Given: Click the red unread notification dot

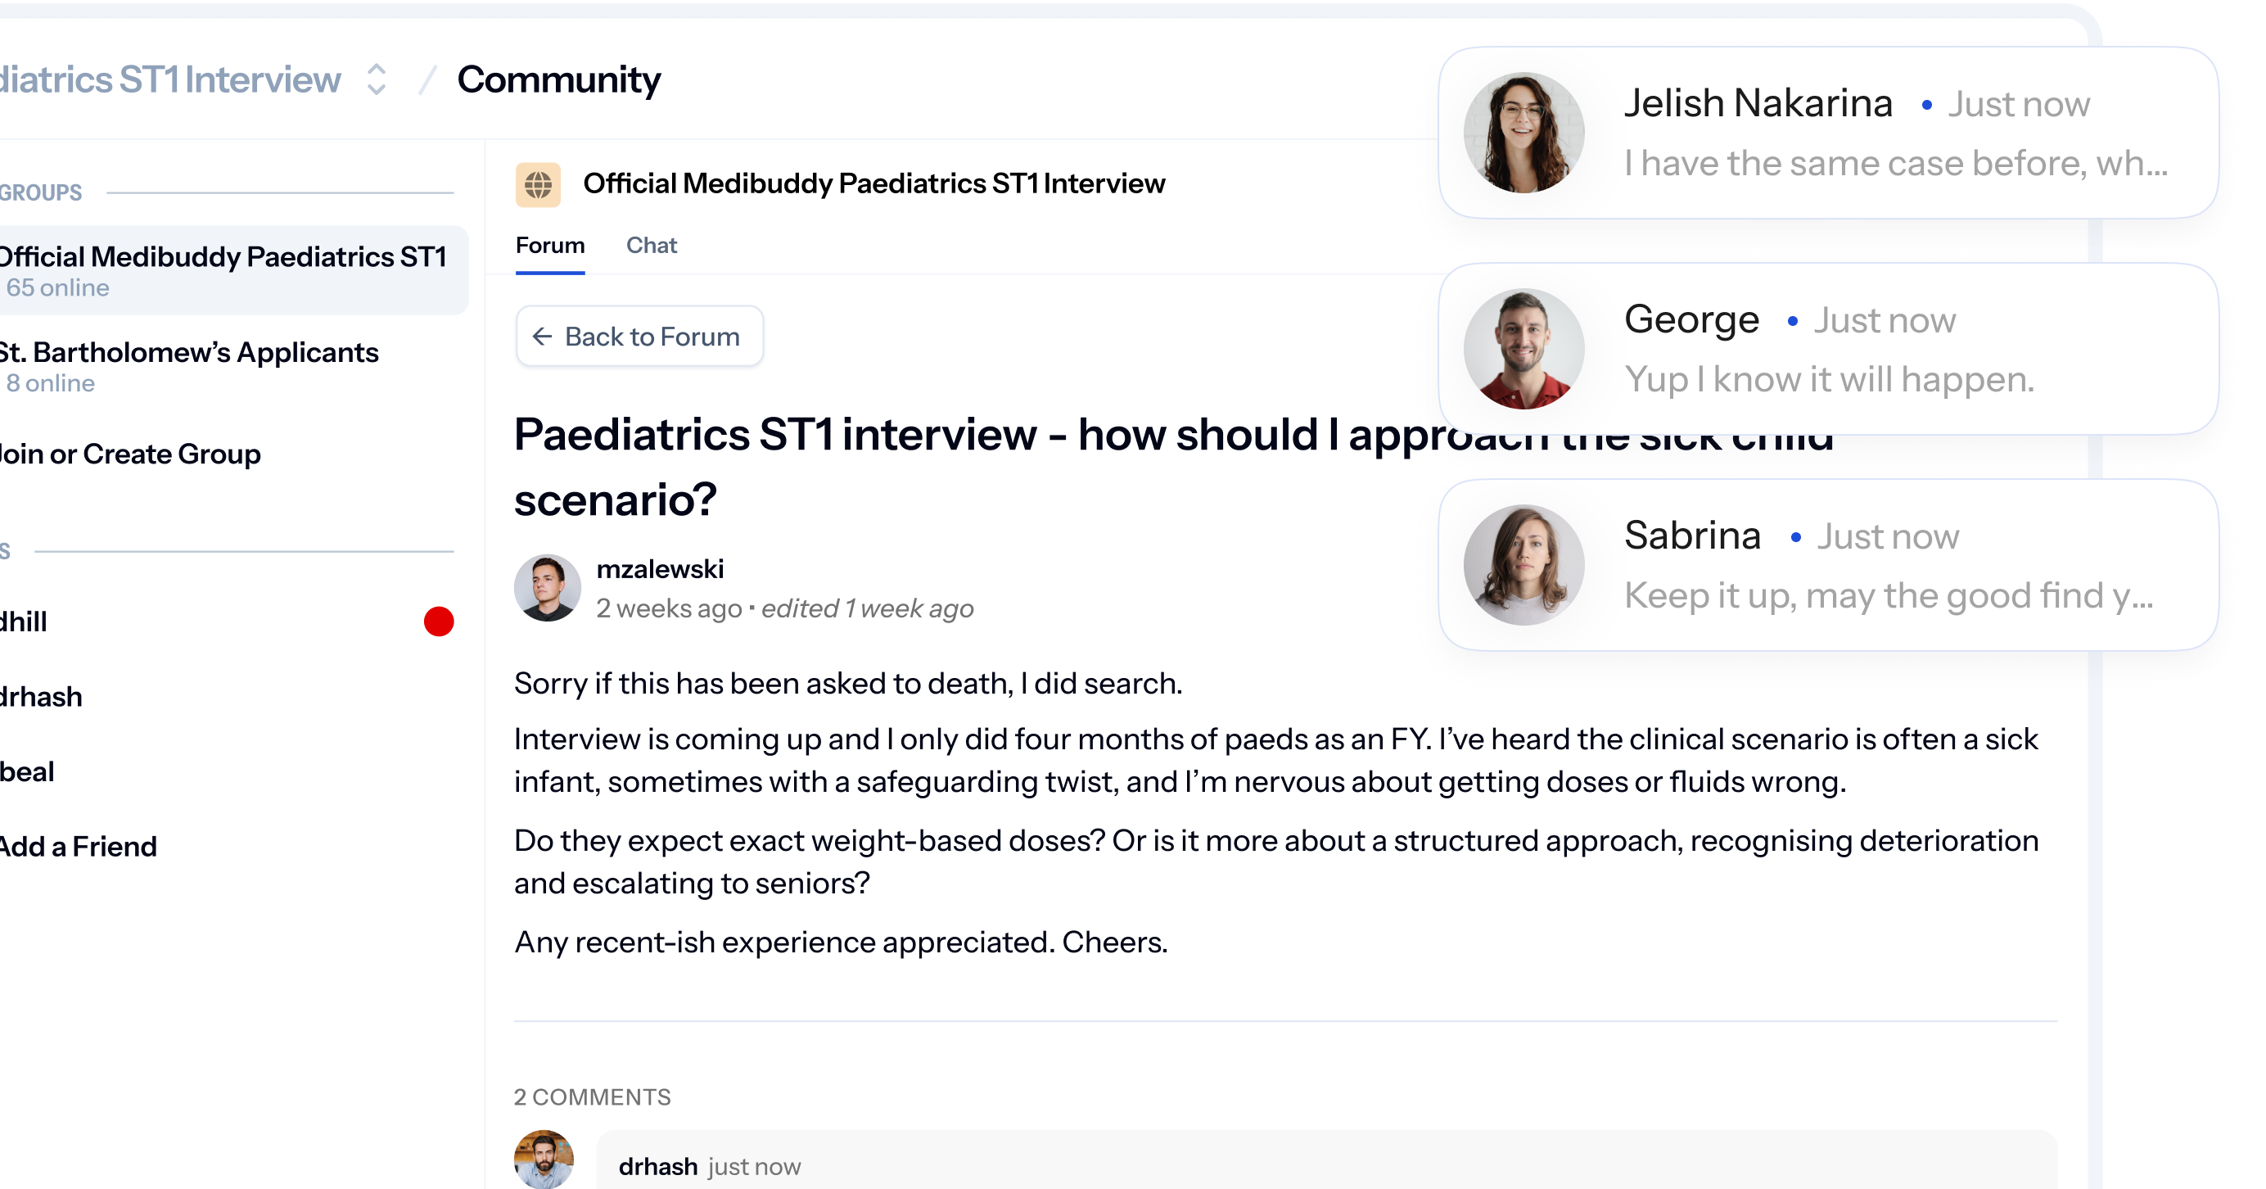Looking at the screenshot, I should pyautogui.click(x=439, y=622).
